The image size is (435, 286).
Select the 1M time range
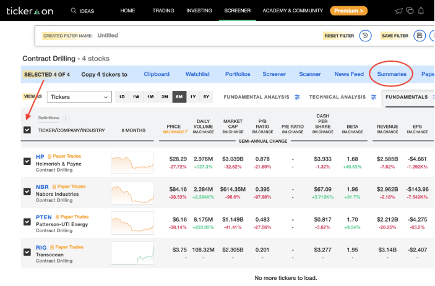150,97
